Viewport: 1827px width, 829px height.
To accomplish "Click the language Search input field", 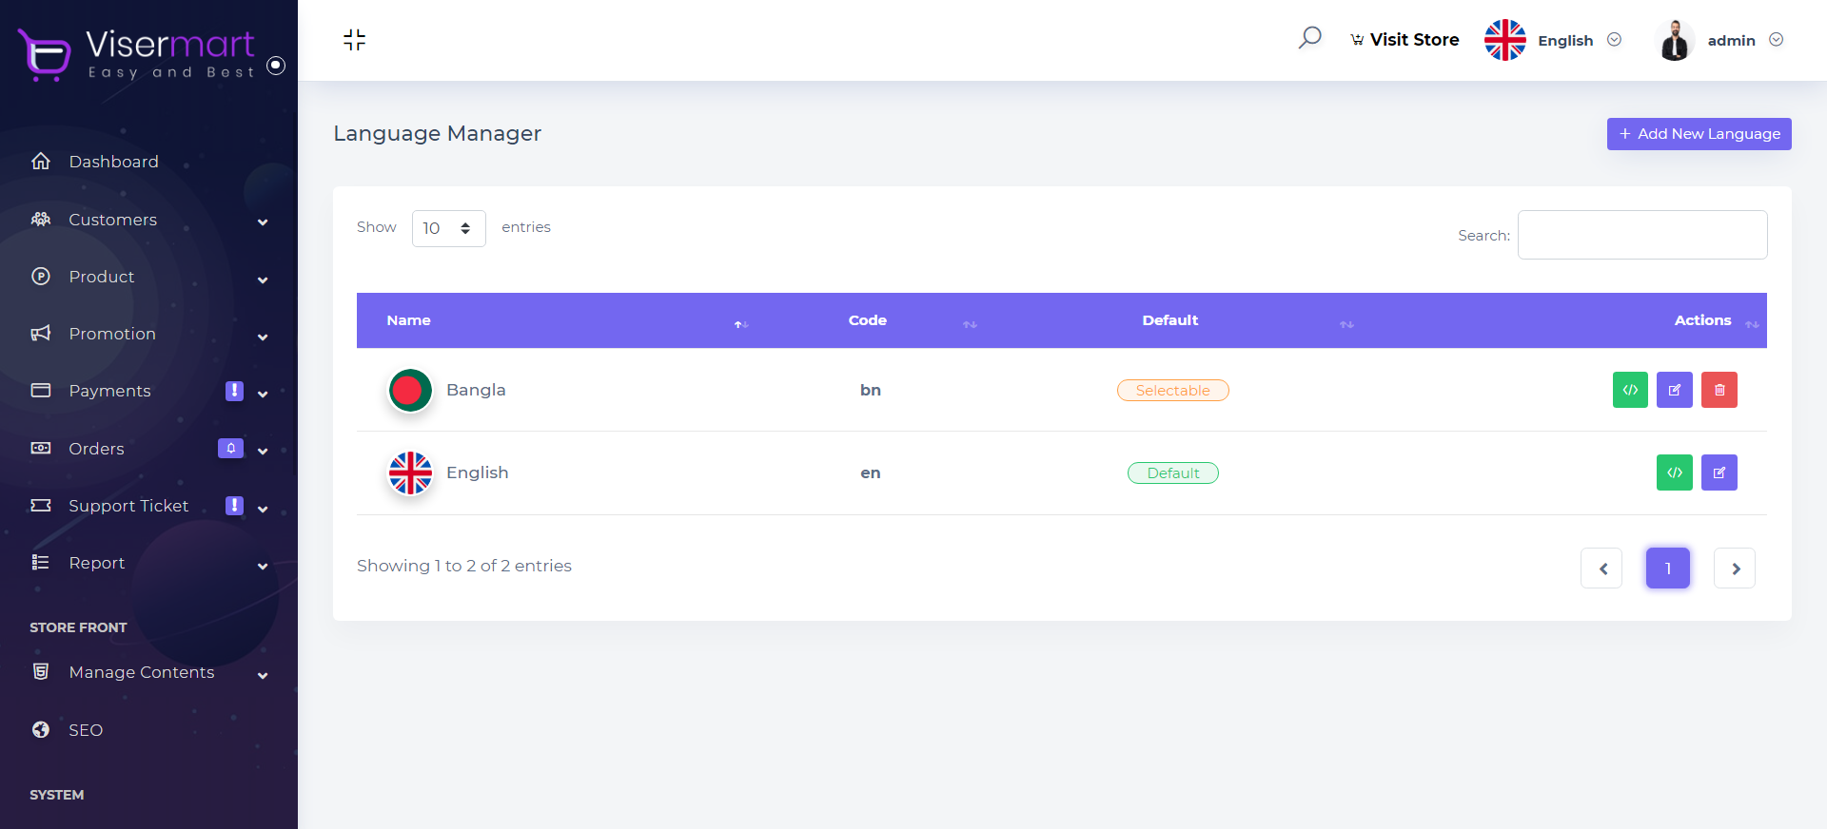I will click(x=1642, y=235).
